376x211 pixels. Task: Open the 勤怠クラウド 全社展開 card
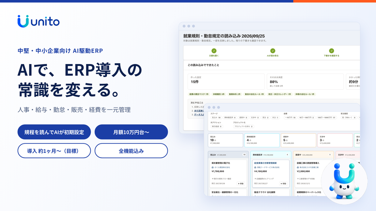[271, 192]
